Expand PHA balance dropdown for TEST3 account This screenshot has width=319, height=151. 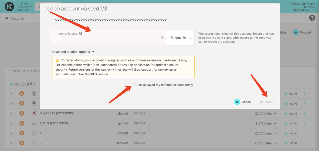click(x=275, y=124)
